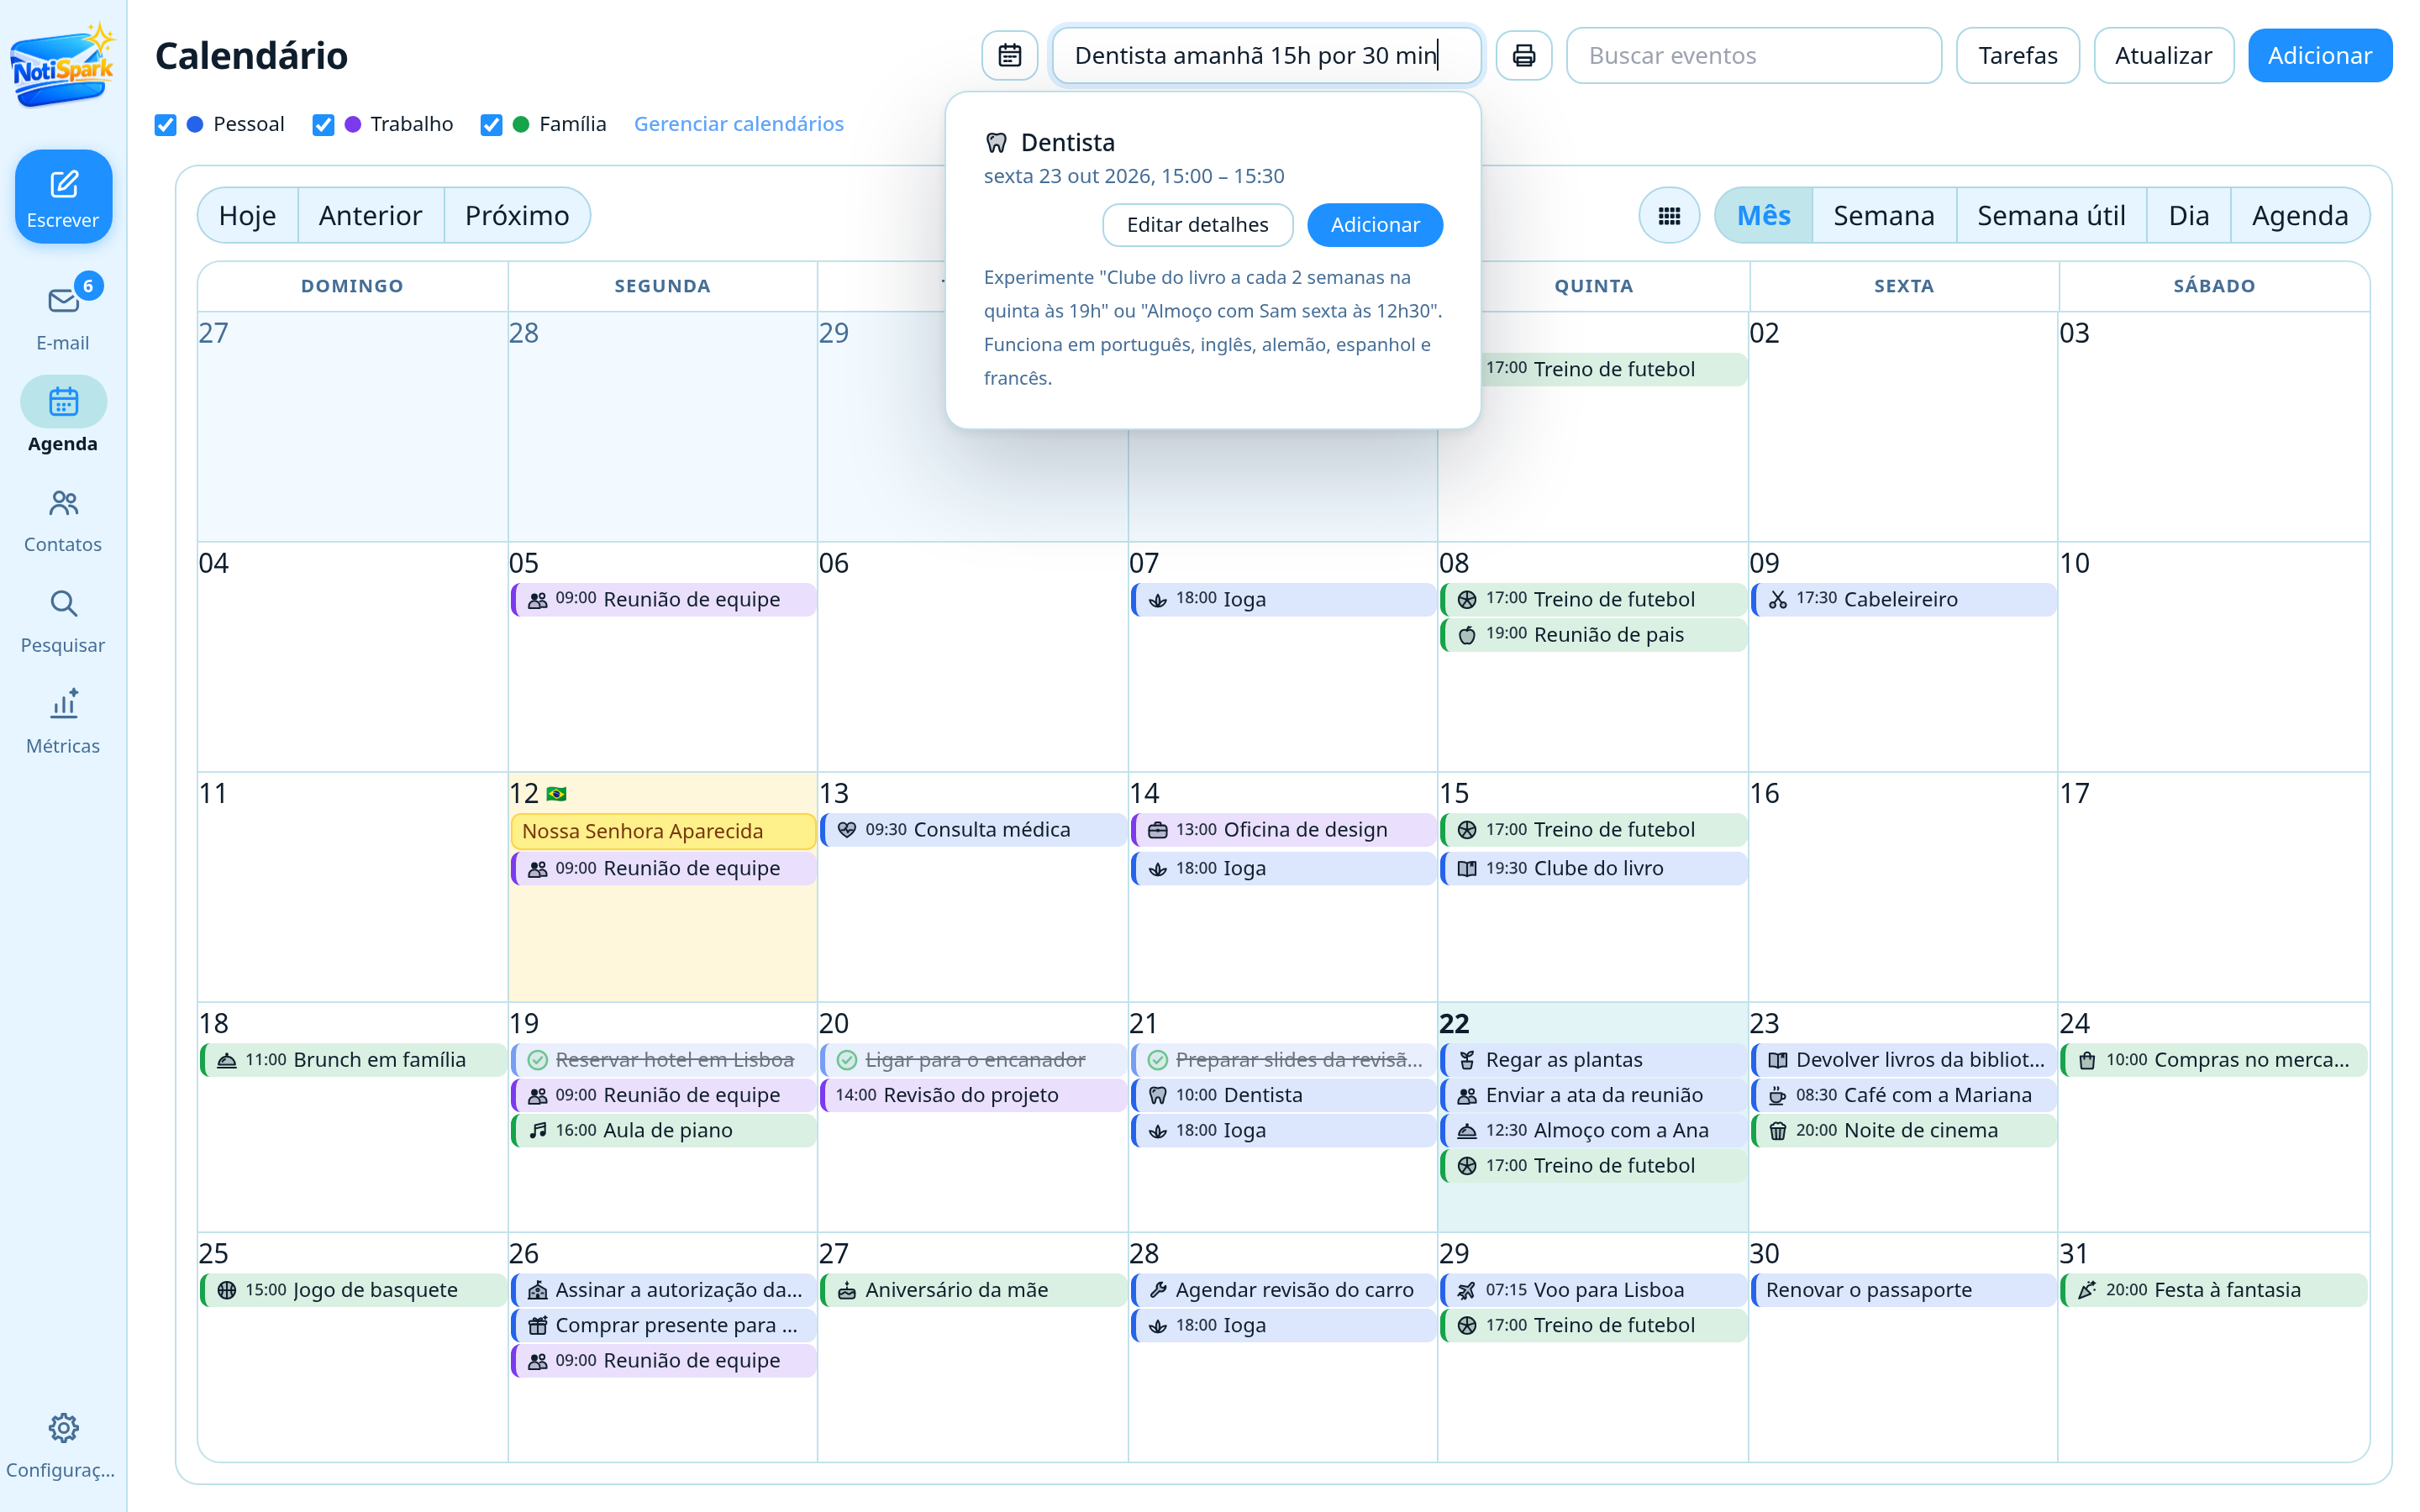
Task: Open the 20:00 Noite de cinema event
Action: (1903, 1130)
